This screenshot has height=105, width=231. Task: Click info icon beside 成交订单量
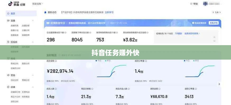point(146,61)
